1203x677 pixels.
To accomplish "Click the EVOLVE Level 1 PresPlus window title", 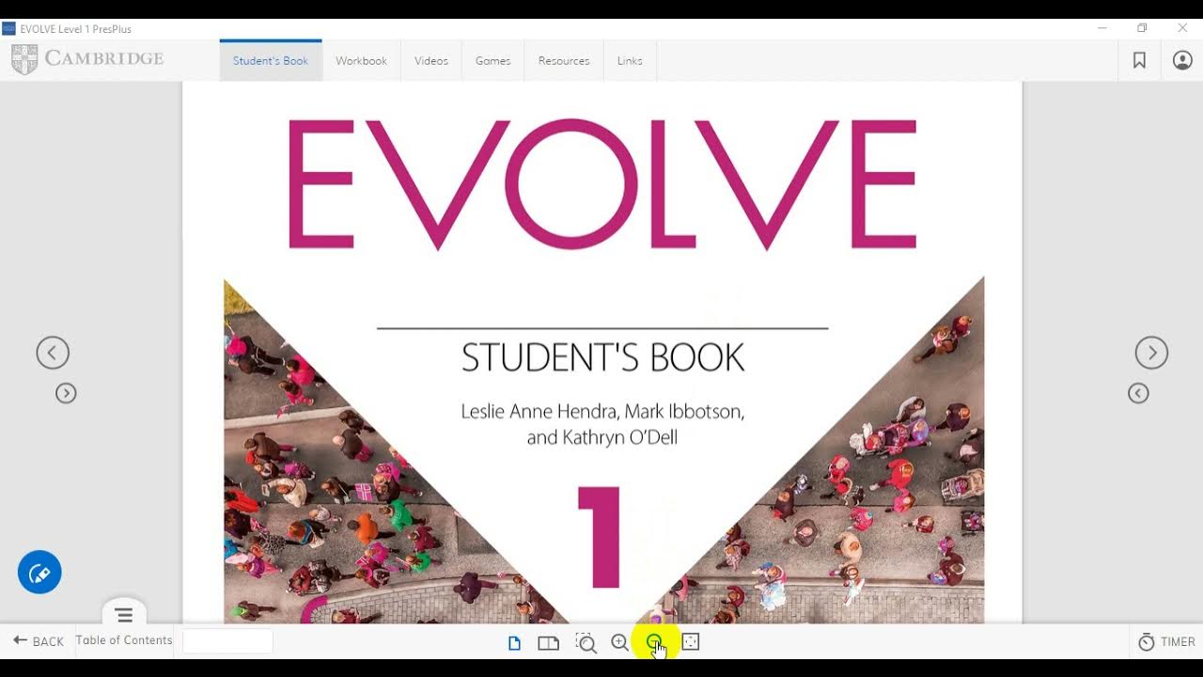I will pyautogui.click(x=75, y=29).
